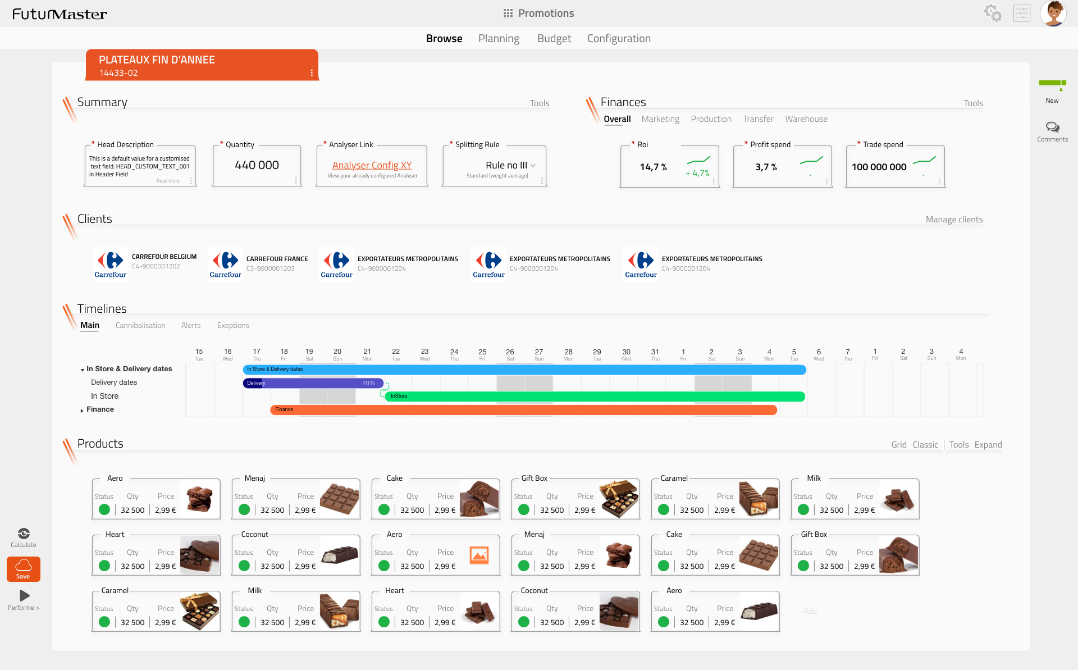Click the orange Save cloud icon
The height and width of the screenshot is (670, 1078).
pyautogui.click(x=23, y=565)
